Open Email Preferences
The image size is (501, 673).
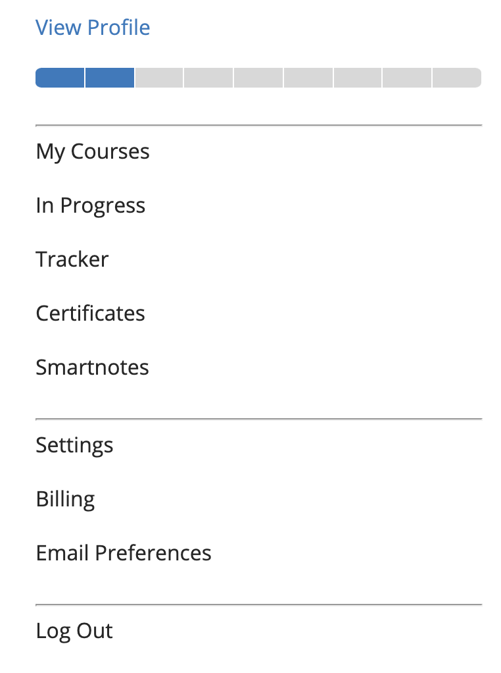[x=124, y=552]
